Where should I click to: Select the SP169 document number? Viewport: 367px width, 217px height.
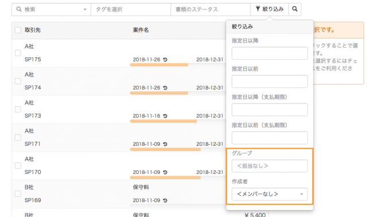tap(33, 200)
